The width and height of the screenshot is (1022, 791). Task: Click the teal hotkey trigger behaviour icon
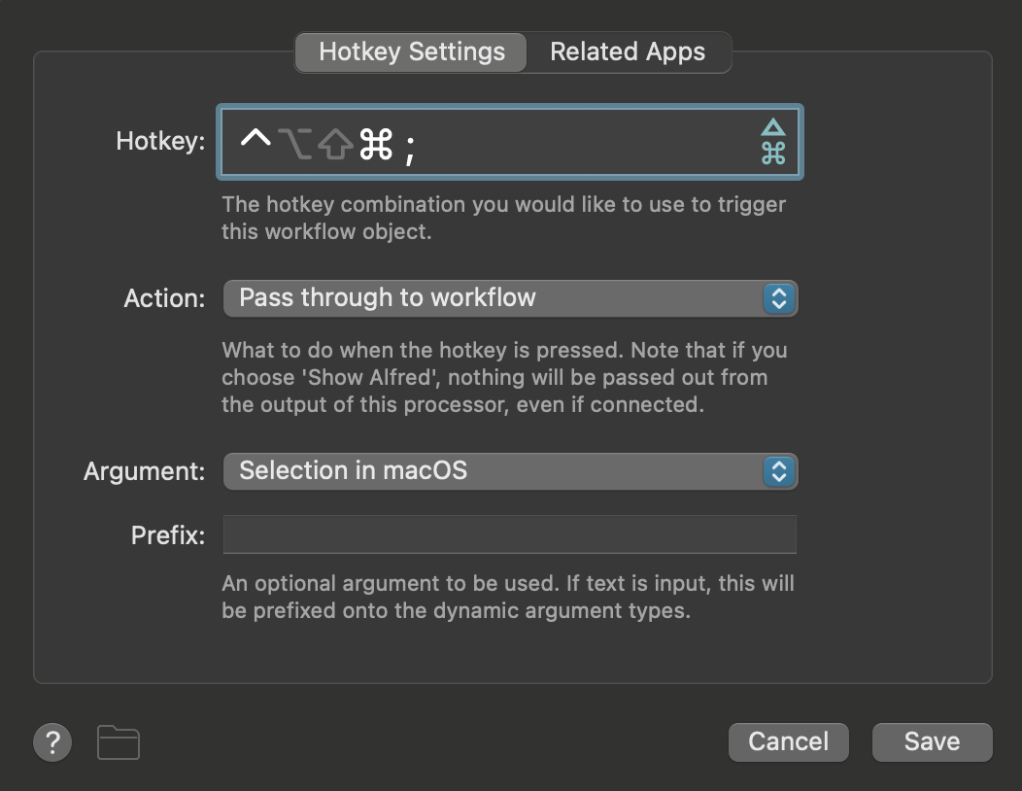pyautogui.click(x=773, y=142)
